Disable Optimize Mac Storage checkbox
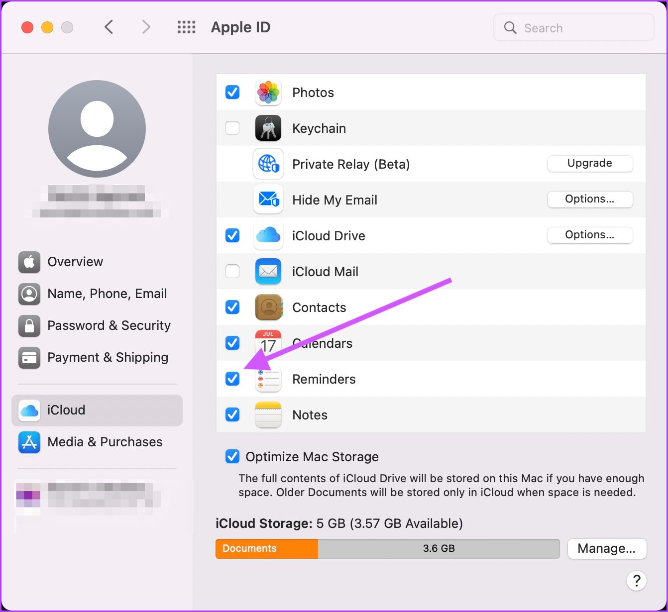 pyautogui.click(x=232, y=456)
